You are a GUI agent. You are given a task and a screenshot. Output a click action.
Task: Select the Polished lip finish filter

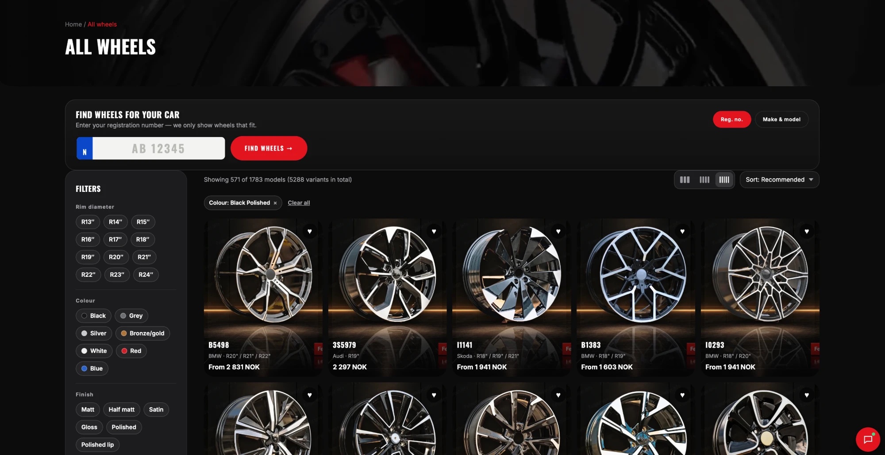coord(98,445)
